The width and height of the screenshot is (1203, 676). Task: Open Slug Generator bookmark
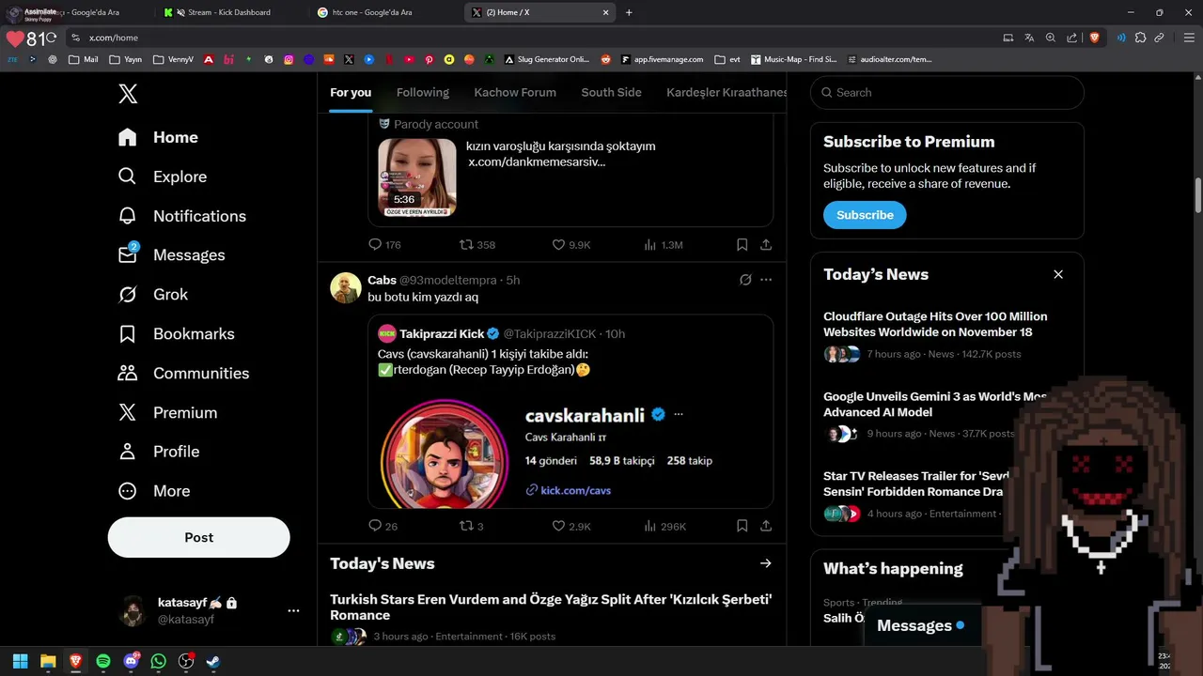click(x=546, y=59)
